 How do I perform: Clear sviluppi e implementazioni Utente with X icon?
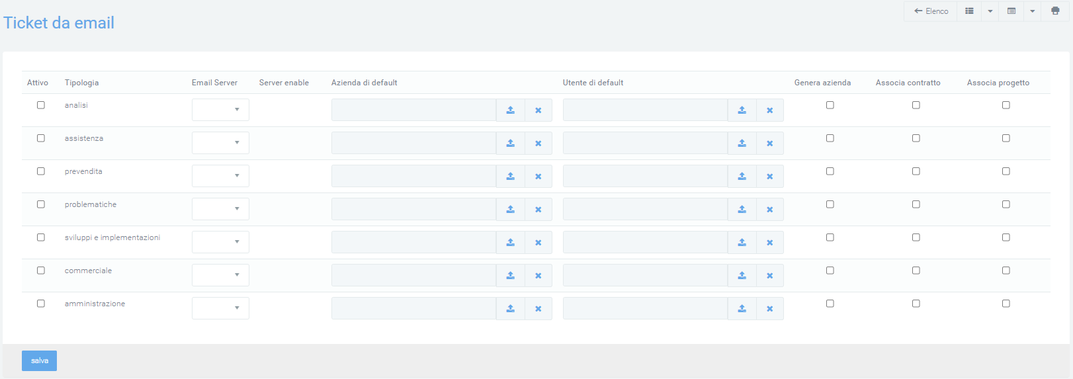click(770, 243)
